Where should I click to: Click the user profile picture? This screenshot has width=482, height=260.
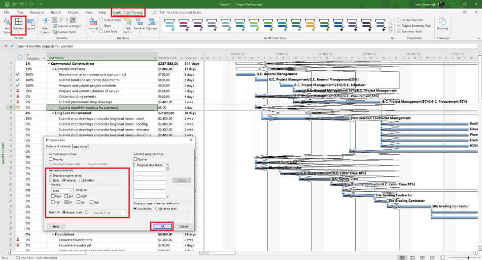441,4
